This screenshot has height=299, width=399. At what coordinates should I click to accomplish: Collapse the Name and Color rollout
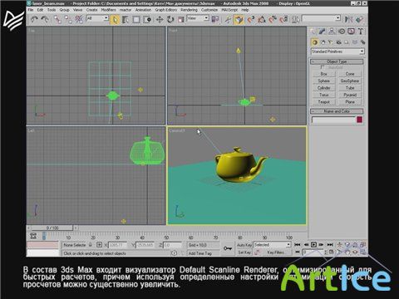337,111
